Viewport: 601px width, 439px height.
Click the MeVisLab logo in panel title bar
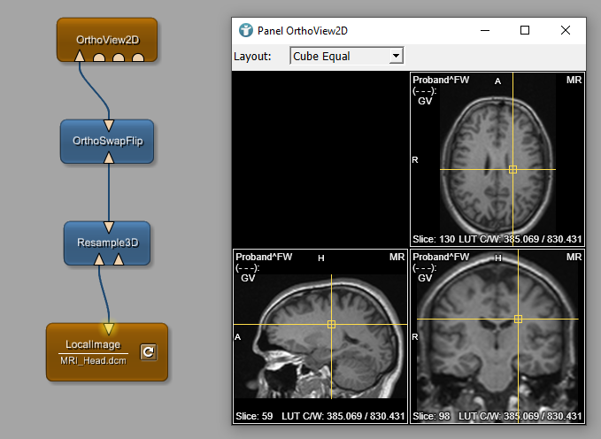pyautogui.click(x=245, y=30)
